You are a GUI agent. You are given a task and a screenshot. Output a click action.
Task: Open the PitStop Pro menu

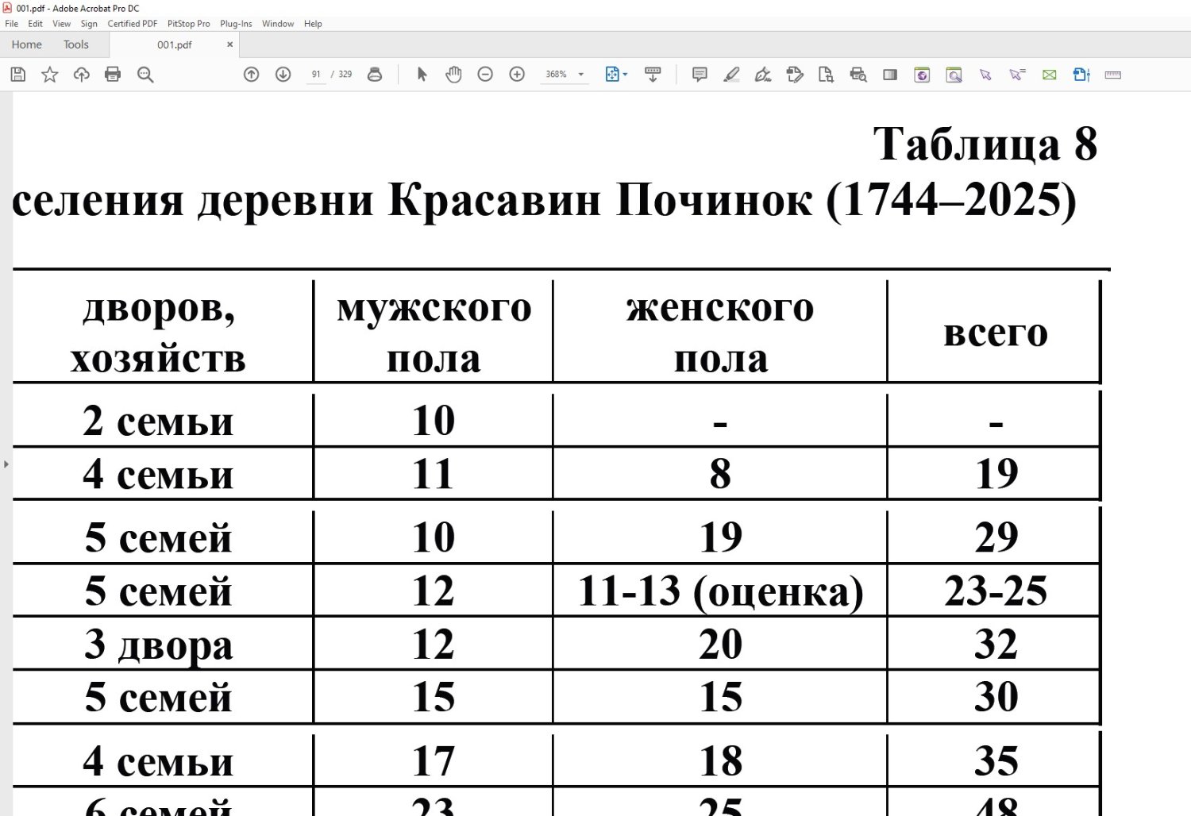[189, 24]
